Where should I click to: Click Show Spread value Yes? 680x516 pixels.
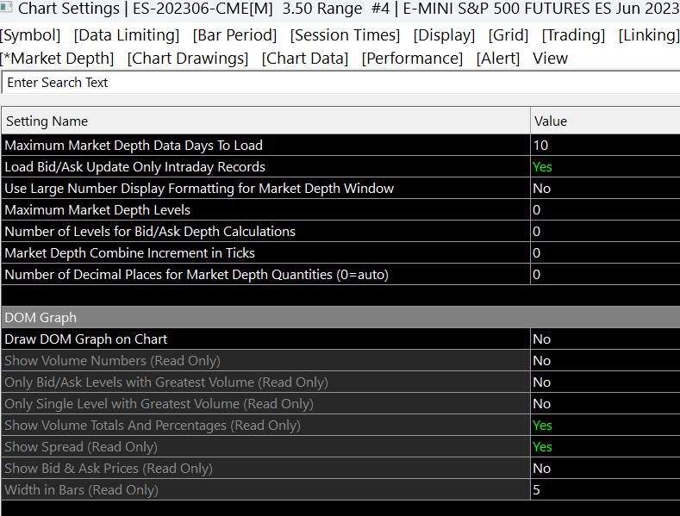[x=605, y=446]
